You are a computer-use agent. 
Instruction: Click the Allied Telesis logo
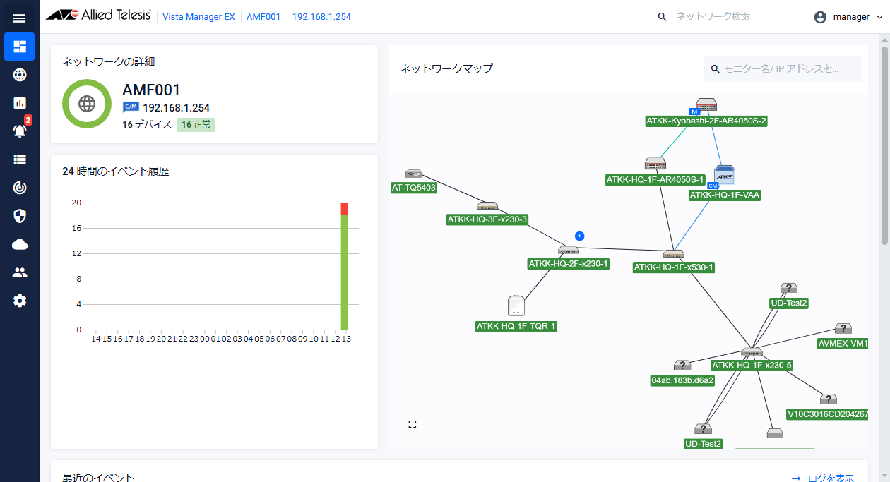tap(98, 16)
